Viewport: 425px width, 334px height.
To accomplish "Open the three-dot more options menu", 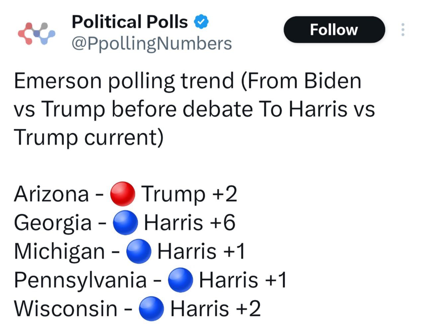I will (403, 30).
